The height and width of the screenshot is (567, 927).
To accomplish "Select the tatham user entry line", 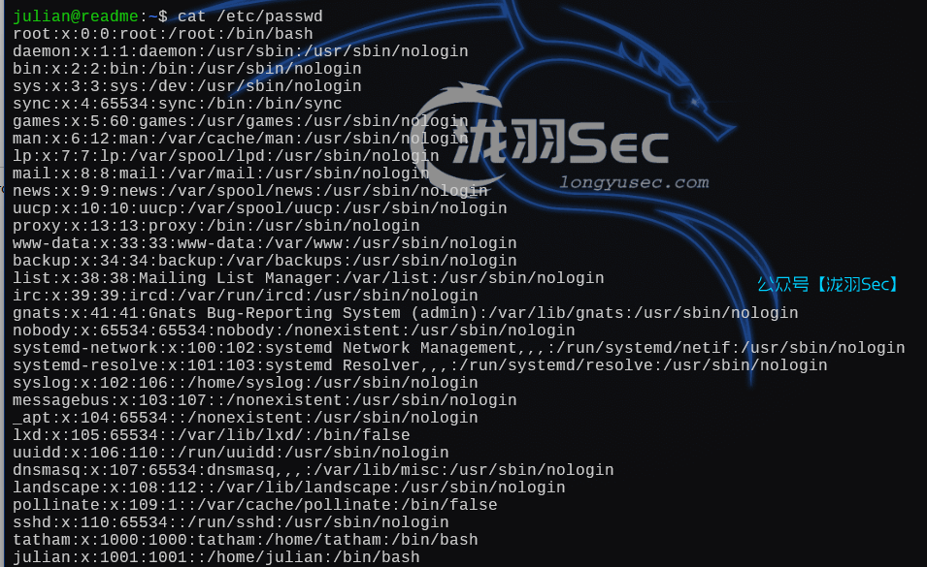I will (x=246, y=540).
